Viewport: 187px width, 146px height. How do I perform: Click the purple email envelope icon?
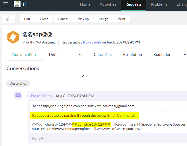[x=18, y=96]
